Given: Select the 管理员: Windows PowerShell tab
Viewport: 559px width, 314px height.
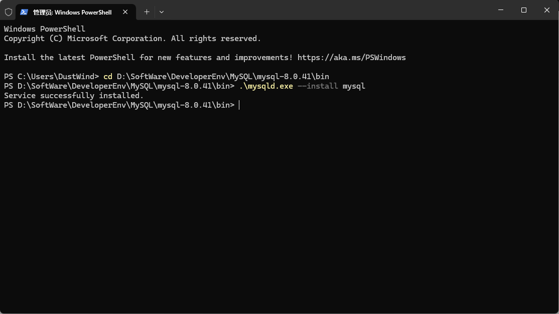Looking at the screenshot, I should [72, 12].
